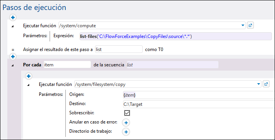Viewport: 275px width, 140px height.
Task: Open the /system/compute function dropdown
Action: pyautogui.click(x=243, y=26)
